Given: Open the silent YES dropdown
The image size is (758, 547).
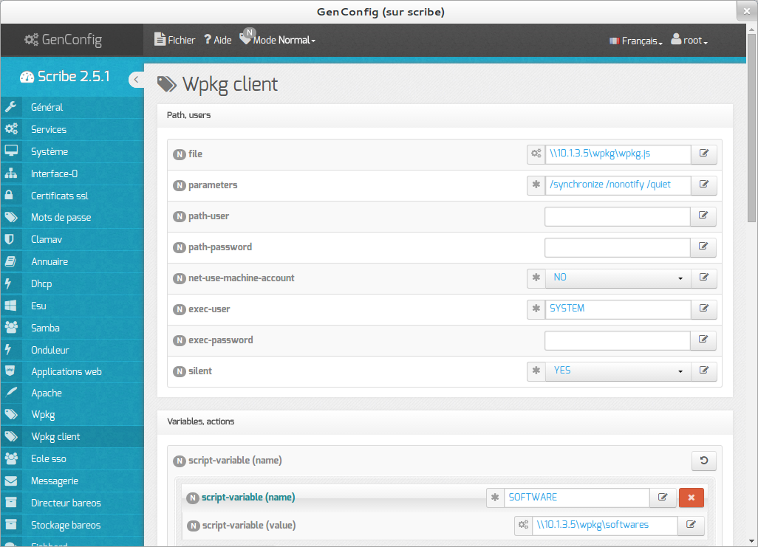Looking at the screenshot, I should point(618,371).
